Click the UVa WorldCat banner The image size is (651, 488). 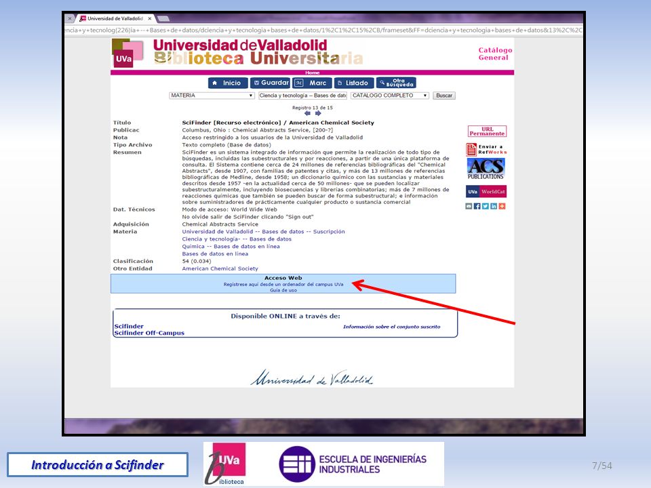click(486, 192)
